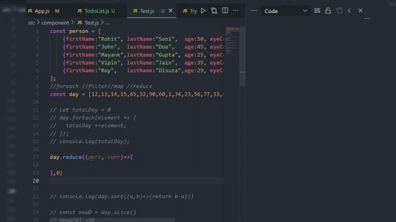Open the output panel's ellipsis menu

(x=254, y=10)
